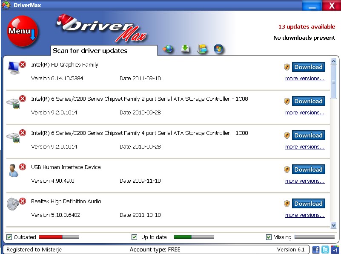Click the storage card icon for 1C08 controller

click(x=13, y=103)
